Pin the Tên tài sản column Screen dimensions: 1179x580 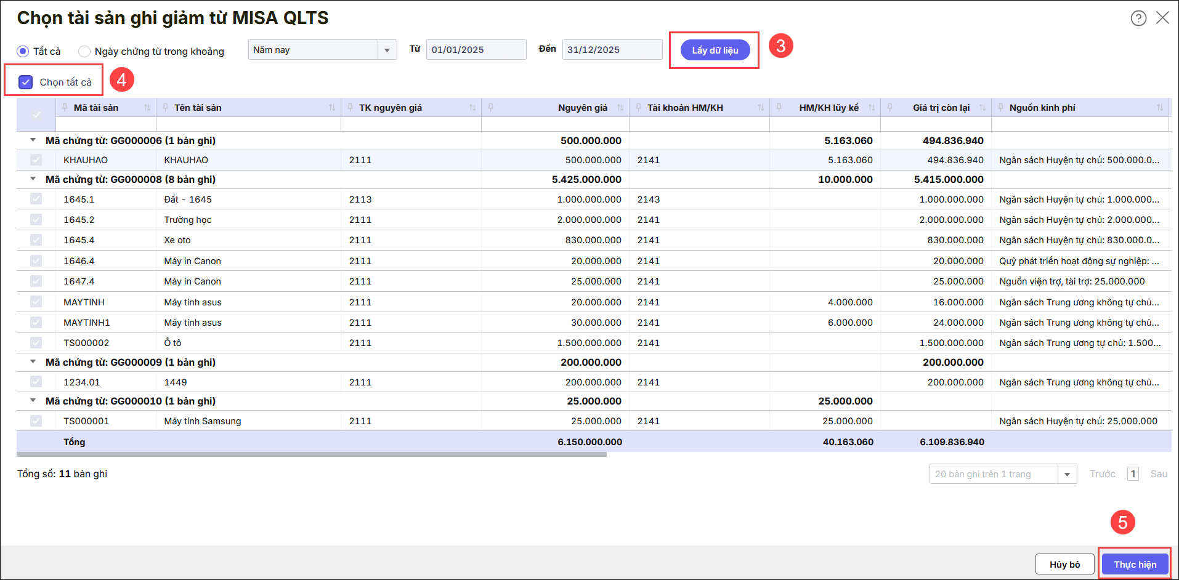165,107
